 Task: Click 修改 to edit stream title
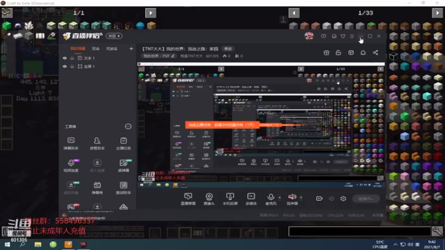pos(228,49)
